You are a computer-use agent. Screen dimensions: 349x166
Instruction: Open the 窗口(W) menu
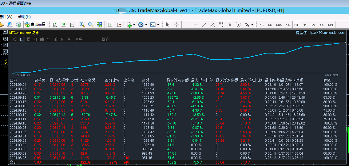coord(6,17)
